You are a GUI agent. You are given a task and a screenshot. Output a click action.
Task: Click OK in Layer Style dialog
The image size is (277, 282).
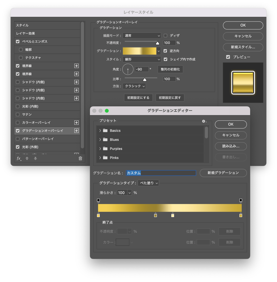point(243,25)
